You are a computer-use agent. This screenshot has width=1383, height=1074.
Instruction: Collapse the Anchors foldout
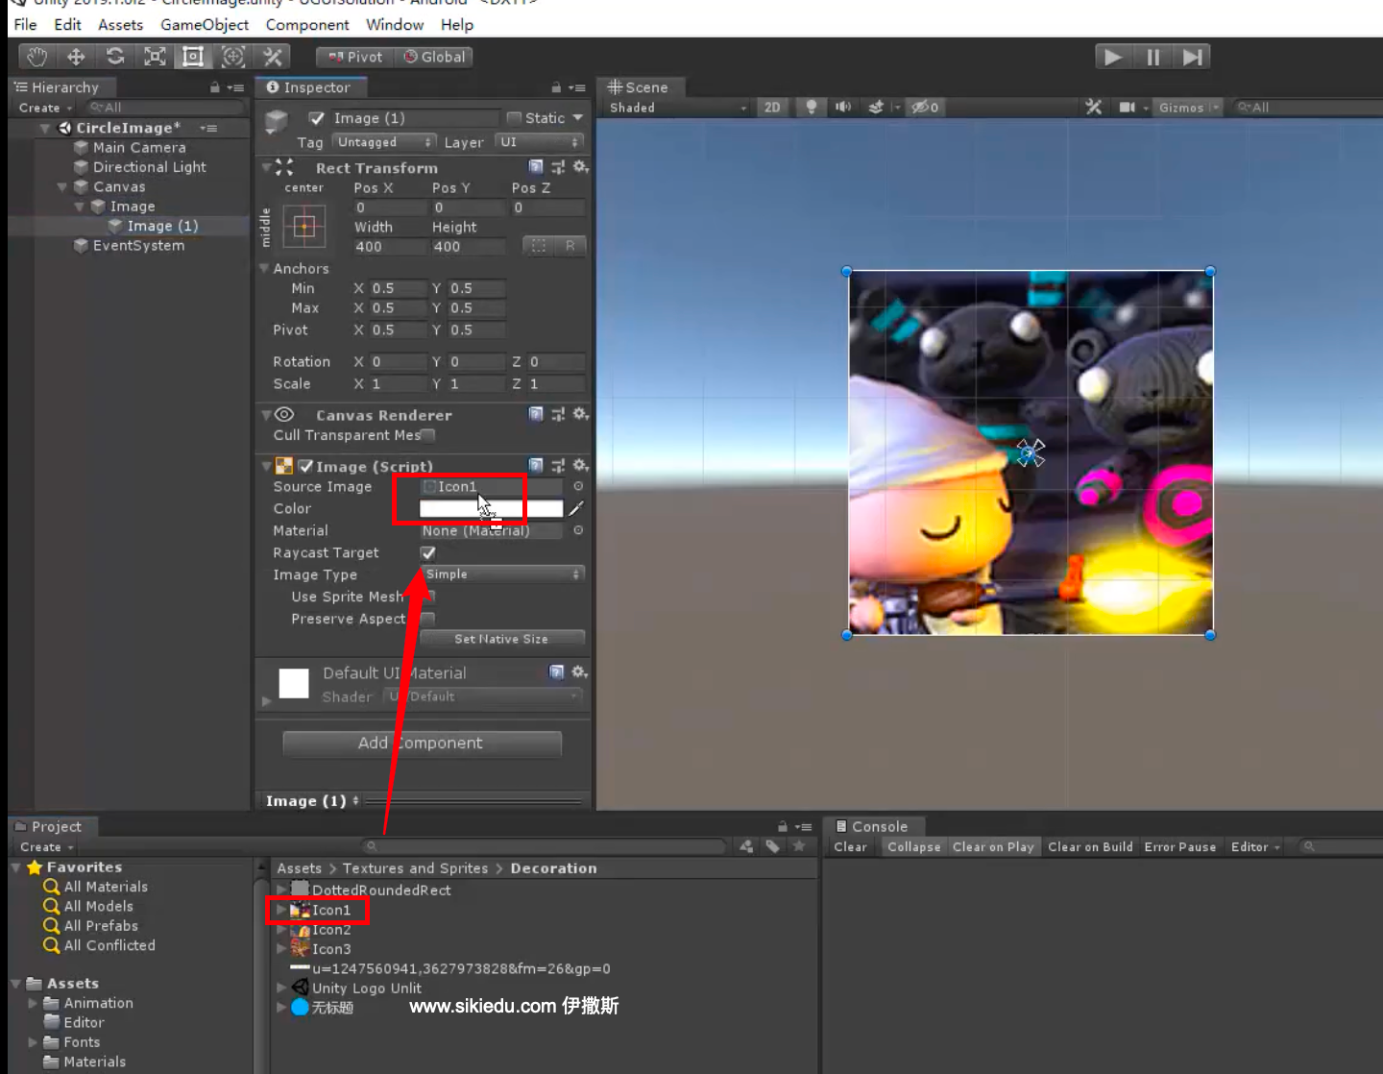click(x=263, y=268)
